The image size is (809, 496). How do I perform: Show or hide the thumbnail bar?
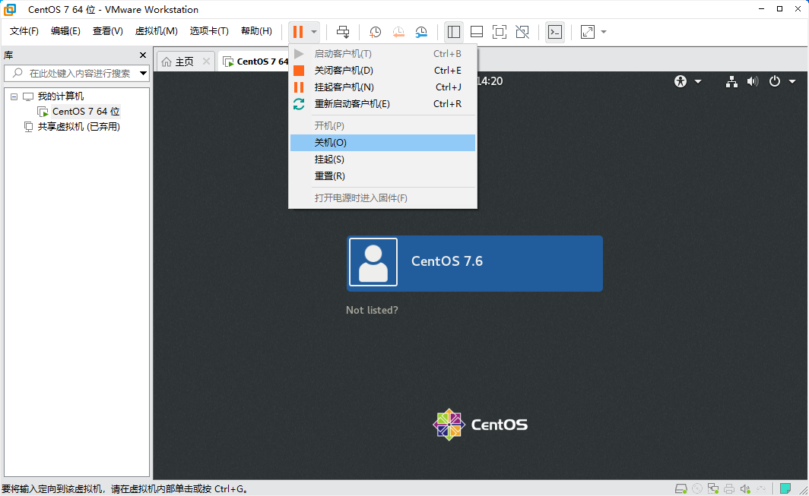pos(476,32)
